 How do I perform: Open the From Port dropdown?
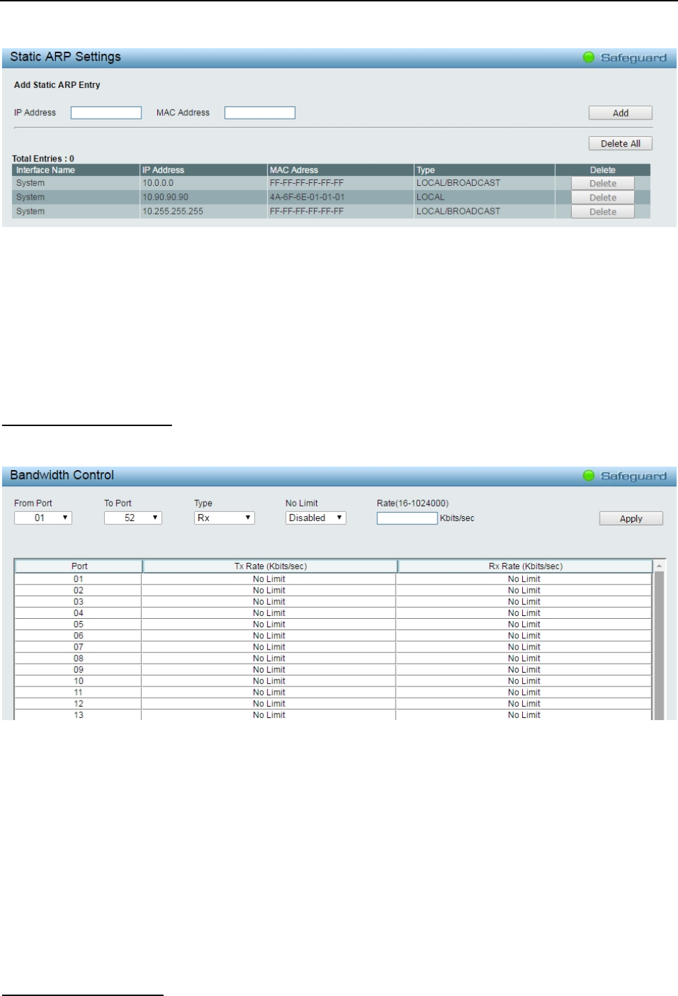pos(43,518)
